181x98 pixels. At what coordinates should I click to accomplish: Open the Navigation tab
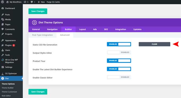point(52,29)
